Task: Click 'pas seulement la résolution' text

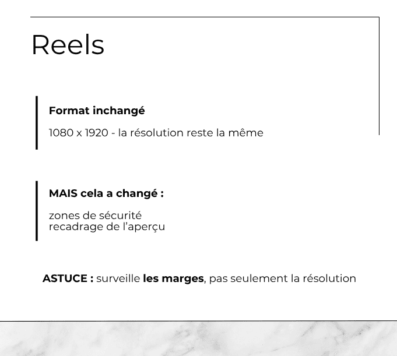Action: (282, 279)
